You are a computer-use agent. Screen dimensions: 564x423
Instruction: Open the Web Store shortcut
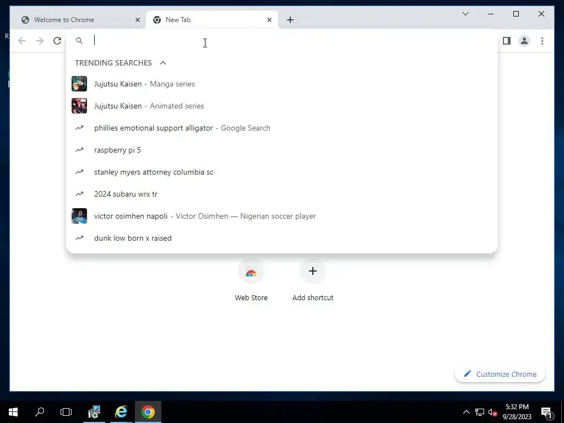tap(251, 280)
